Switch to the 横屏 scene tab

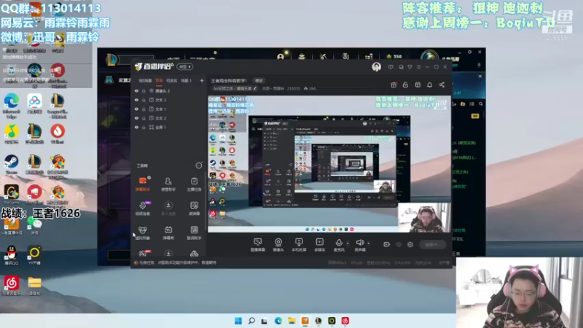(x=159, y=80)
